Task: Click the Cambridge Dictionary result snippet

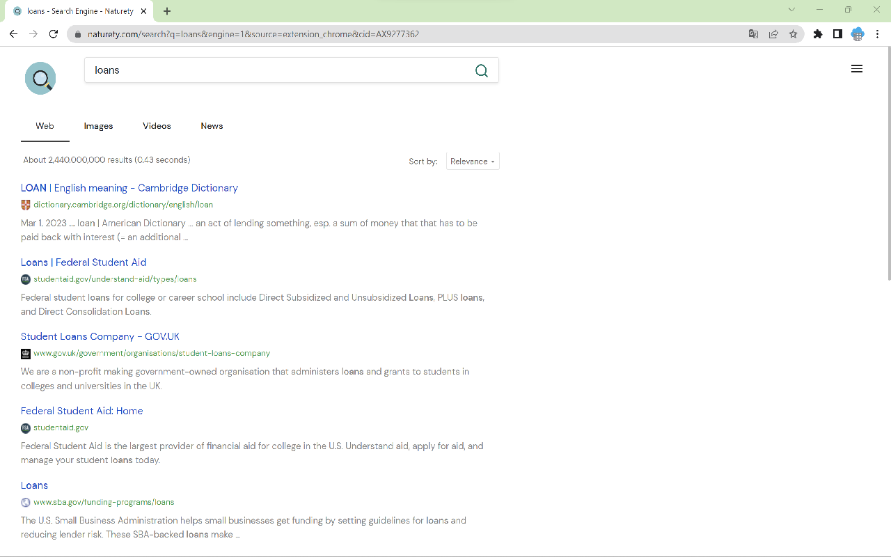Action: (x=249, y=230)
